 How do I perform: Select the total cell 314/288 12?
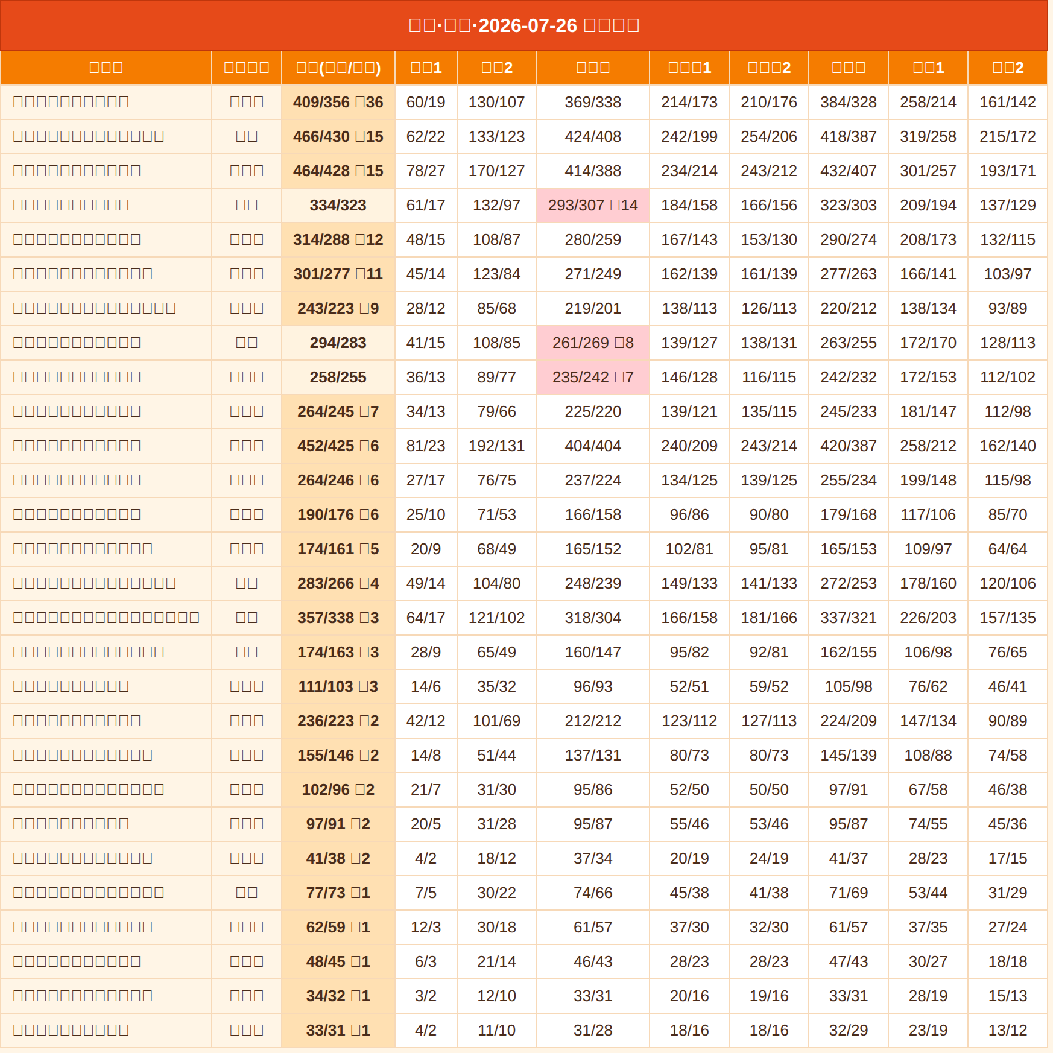pos(338,239)
